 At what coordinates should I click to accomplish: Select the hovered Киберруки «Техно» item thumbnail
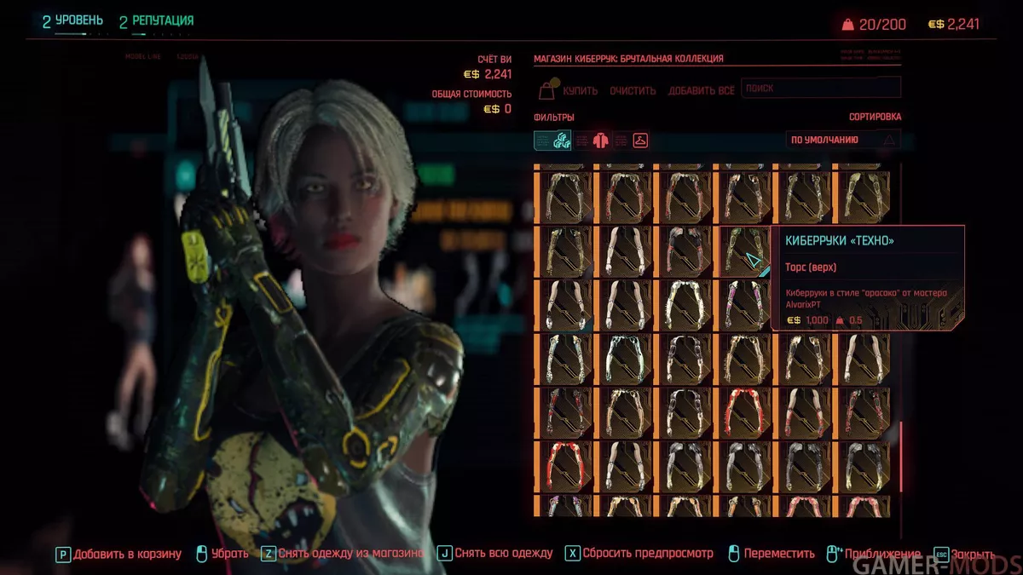click(x=744, y=250)
